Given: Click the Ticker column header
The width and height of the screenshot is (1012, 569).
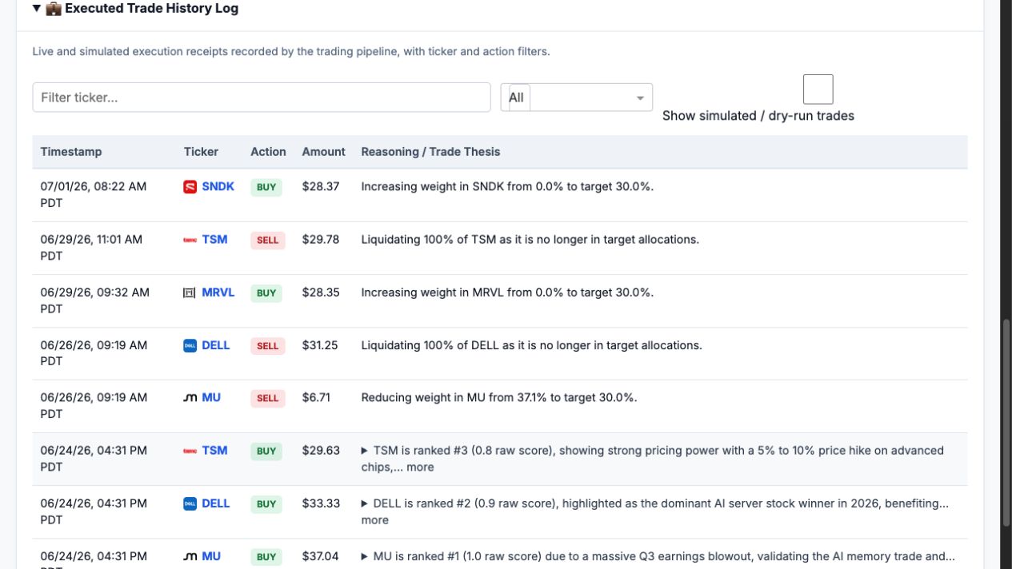Looking at the screenshot, I should coord(201,152).
